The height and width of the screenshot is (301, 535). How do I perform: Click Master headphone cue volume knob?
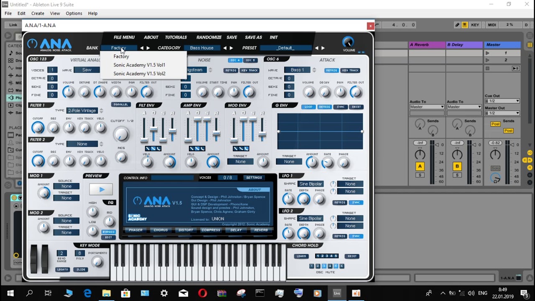496,179
